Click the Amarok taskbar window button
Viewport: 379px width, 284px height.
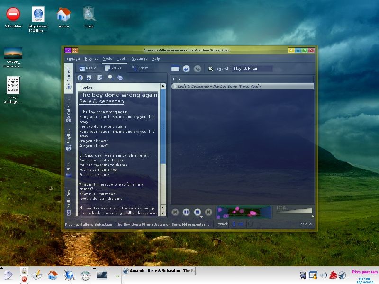(159, 271)
